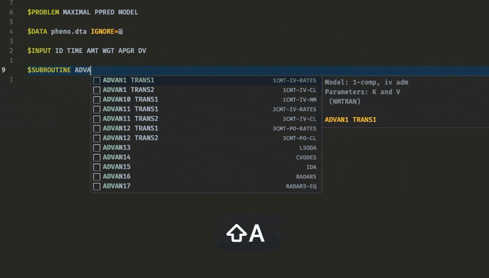Click the snippet icon beside ADVAN11 TRANS1

tap(97, 110)
